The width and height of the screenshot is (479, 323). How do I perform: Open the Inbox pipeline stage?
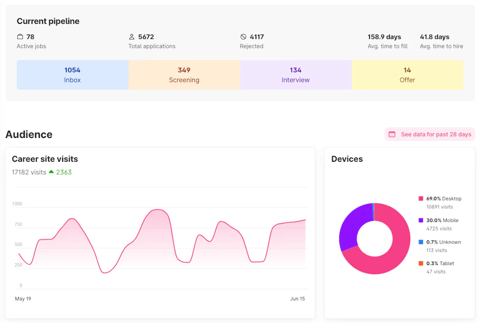(73, 75)
